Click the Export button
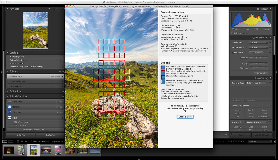The width and height of the screenshot is (278, 160). pos(50,135)
